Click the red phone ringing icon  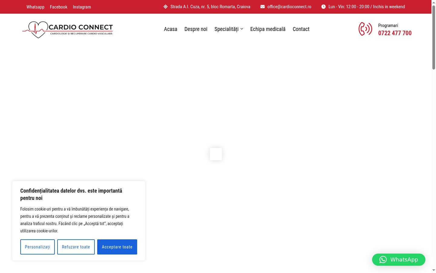pyautogui.click(x=365, y=29)
